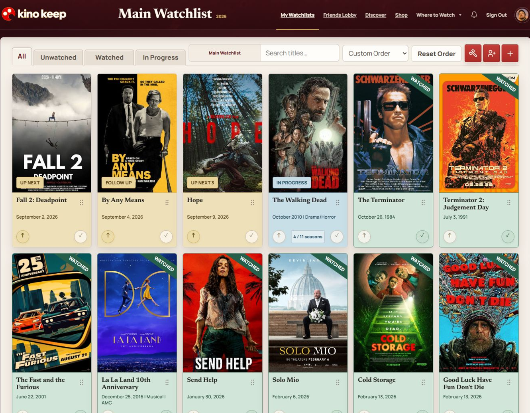The image size is (530, 413).
Task: Toggle watched check on Terminator 2
Action: tap(508, 236)
